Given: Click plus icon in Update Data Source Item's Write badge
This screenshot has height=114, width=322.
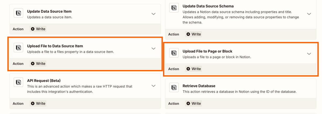Looking at the screenshot, I should pyautogui.click(x=33, y=29).
